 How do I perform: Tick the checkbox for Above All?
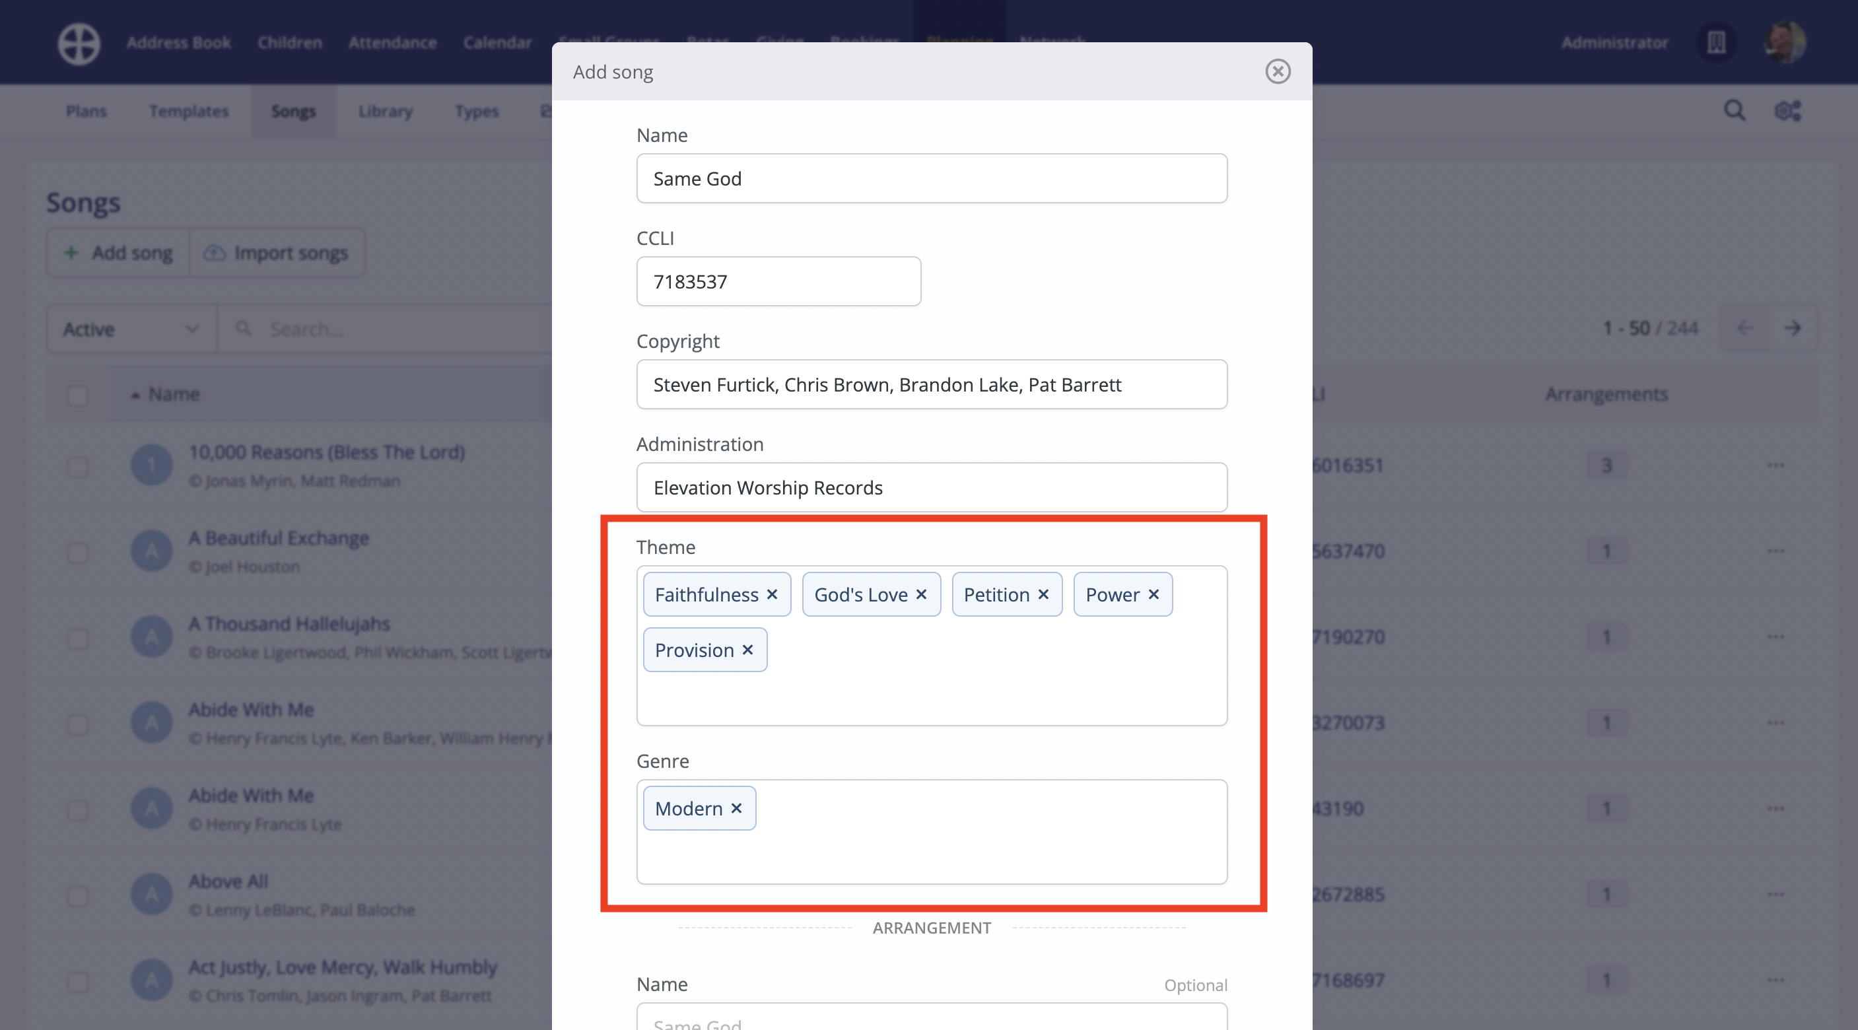tap(77, 896)
